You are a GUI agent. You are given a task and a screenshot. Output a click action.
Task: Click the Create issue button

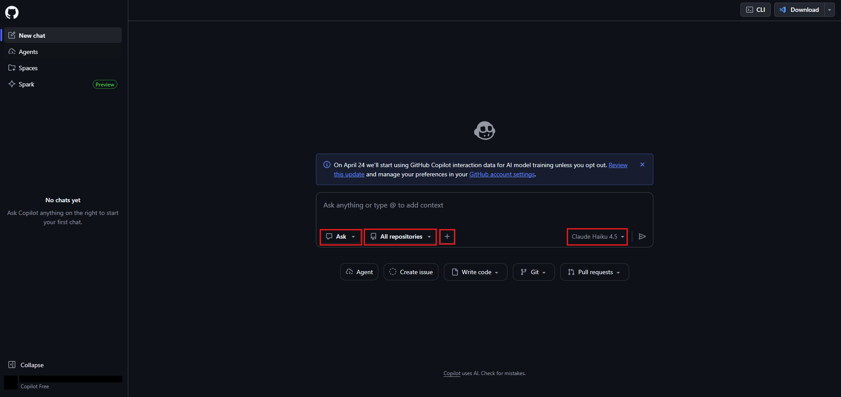coord(411,272)
